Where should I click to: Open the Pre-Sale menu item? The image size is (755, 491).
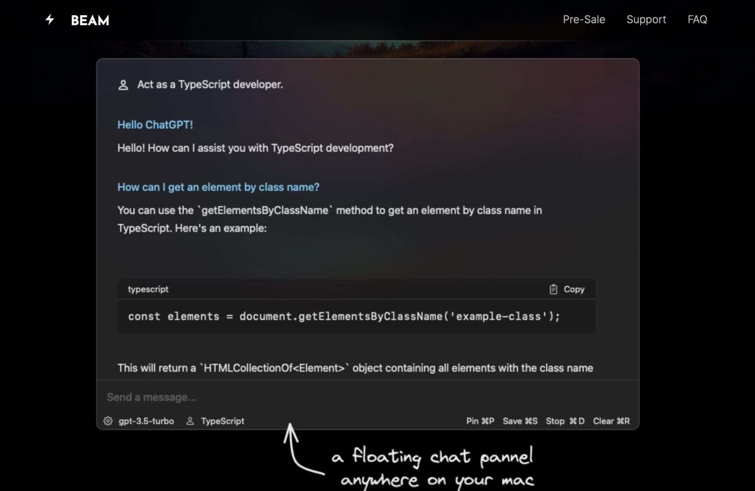pyautogui.click(x=583, y=20)
